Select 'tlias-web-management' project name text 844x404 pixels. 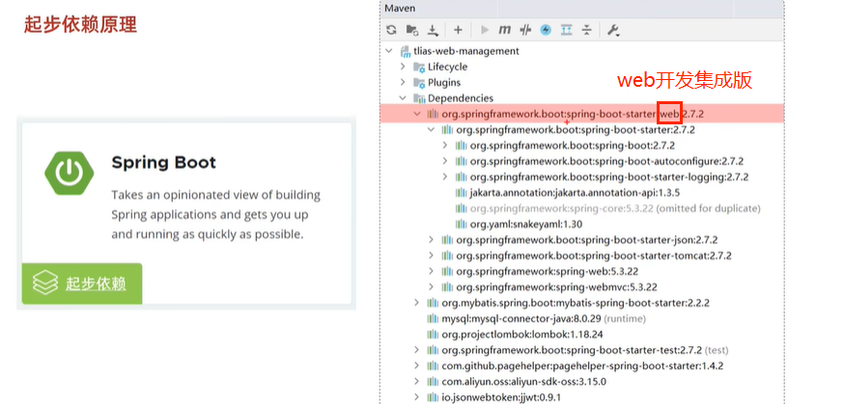(x=466, y=51)
